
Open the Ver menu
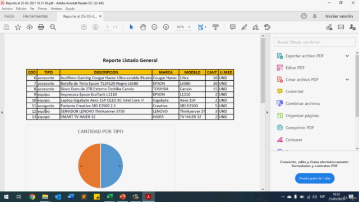tap(32, 8)
